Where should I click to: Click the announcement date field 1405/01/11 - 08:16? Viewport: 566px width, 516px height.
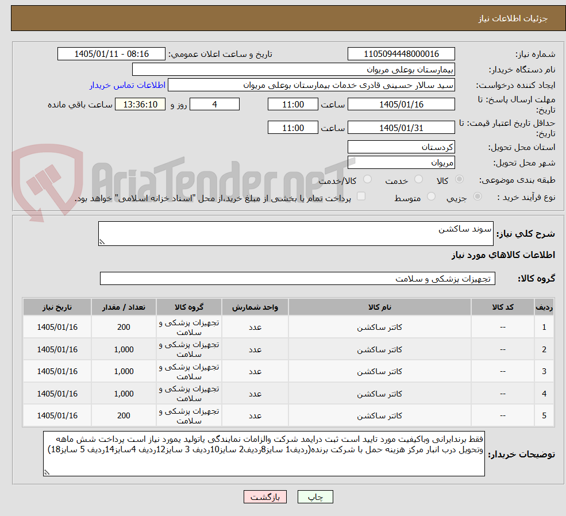(x=111, y=54)
